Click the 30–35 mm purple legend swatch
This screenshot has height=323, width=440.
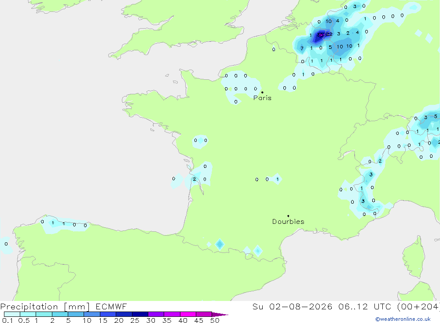click(x=156, y=314)
